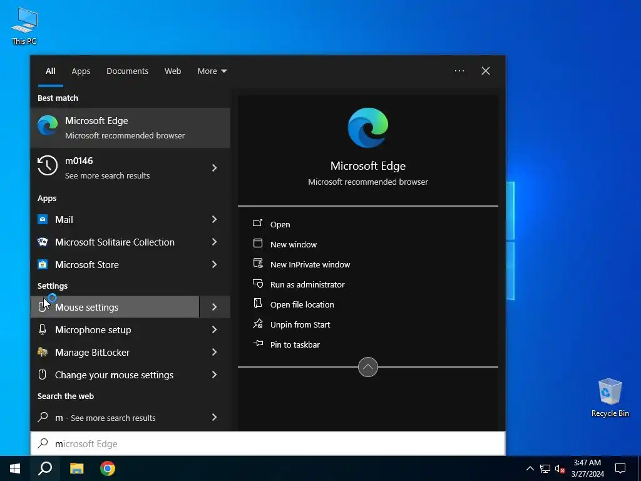
Task: Switch to the Apps search tab
Action: point(81,71)
